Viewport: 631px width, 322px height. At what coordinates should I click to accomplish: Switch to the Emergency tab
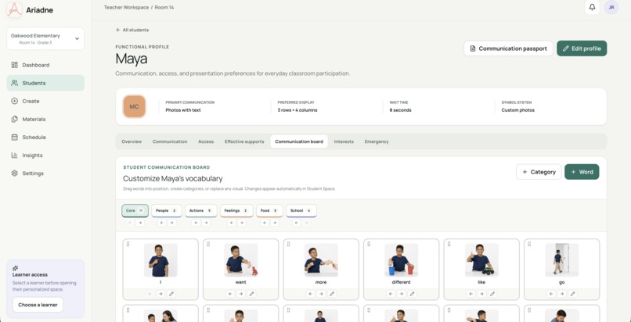(x=377, y=141)
